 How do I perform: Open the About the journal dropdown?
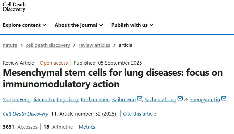pos(79,25)
